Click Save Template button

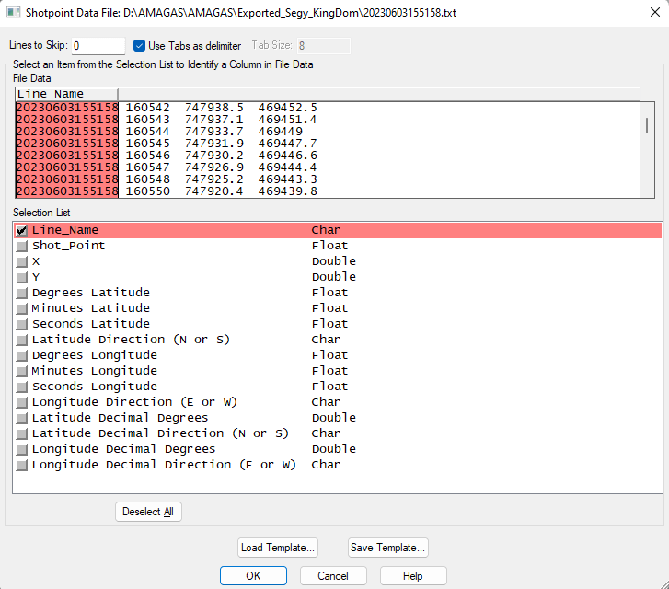[387, 548]
